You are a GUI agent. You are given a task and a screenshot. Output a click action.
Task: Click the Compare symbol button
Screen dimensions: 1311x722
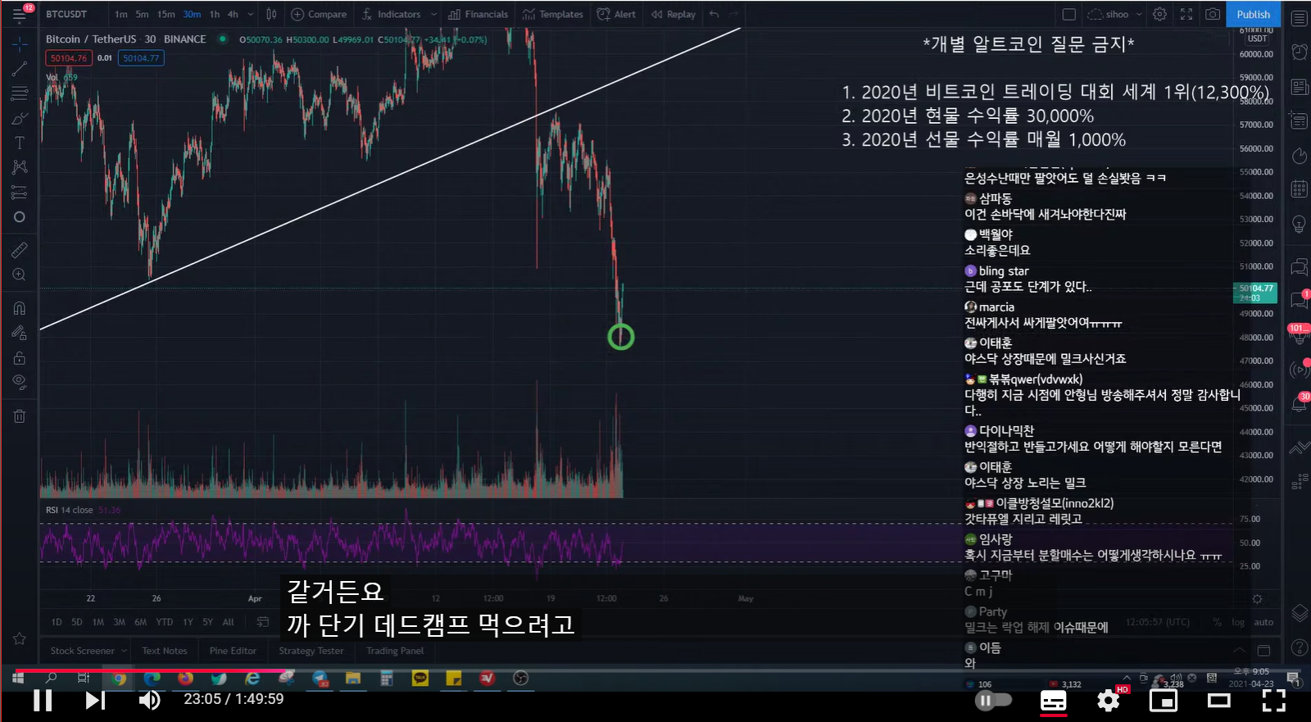pyautogui.click(x=319, y=14)
